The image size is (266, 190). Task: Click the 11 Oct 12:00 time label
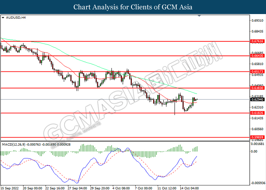pyautogui.click(x=167, y=188)
